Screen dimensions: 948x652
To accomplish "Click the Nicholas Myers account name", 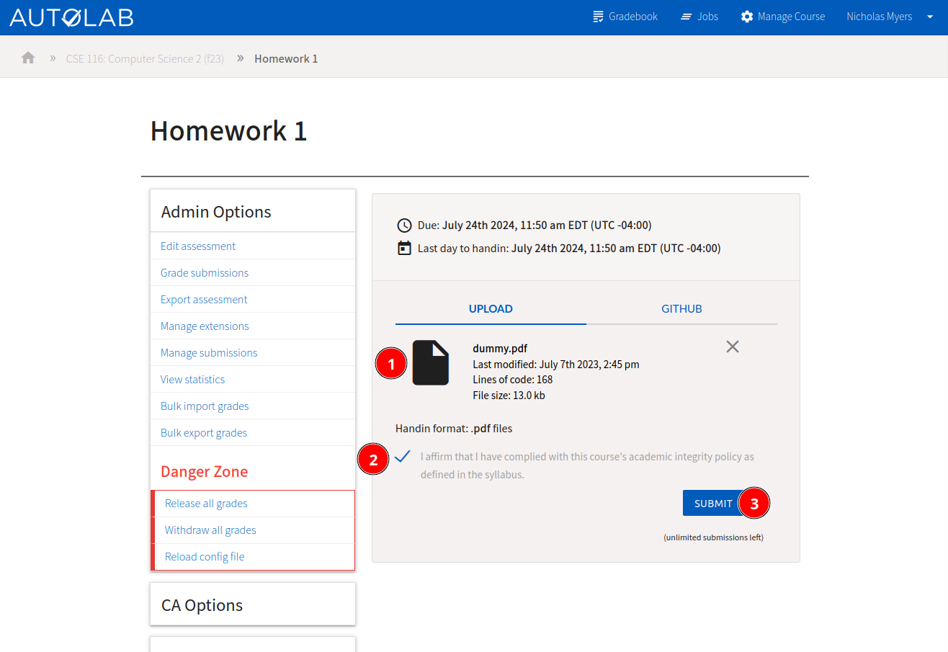I will tap(879, 17).
